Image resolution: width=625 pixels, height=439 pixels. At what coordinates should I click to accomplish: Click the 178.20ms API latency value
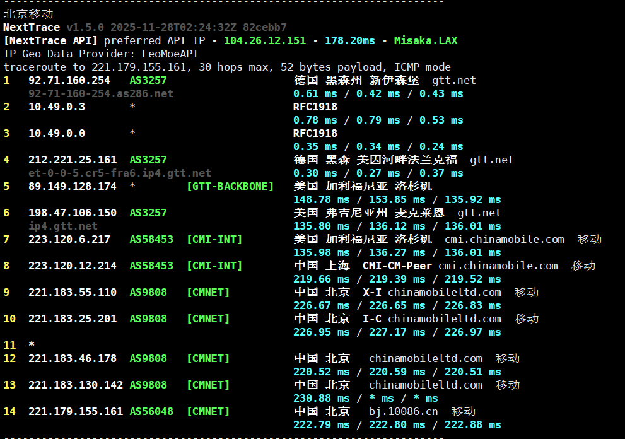click(350, 40)
